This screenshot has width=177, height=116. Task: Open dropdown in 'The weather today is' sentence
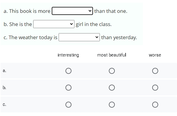[x=79, y=37]
